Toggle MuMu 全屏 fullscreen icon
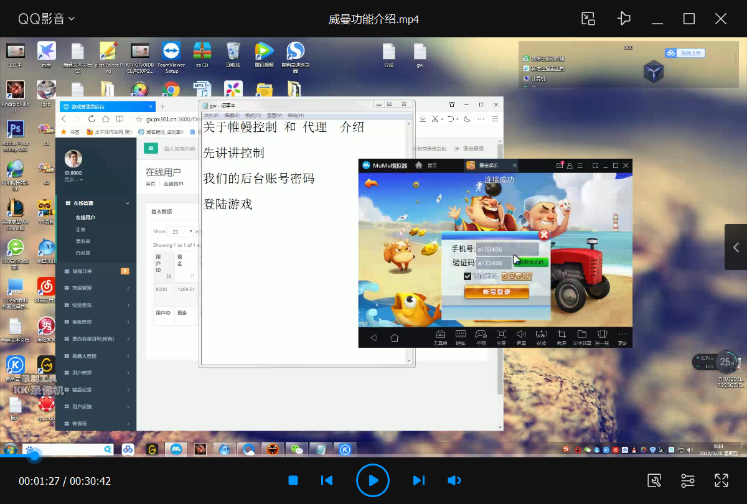The width and height of the screenshot is (747, 504). tap(501, 337)
